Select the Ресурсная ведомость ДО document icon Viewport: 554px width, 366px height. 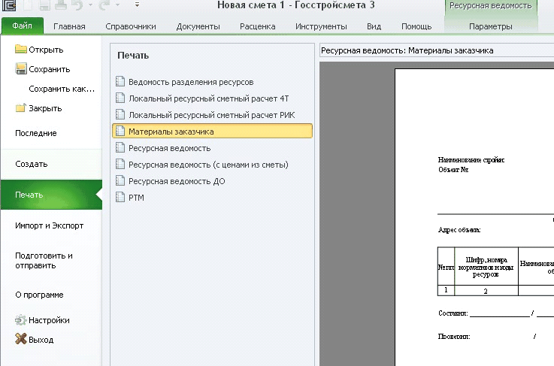pos(120,181)
